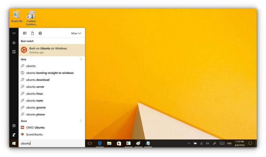Screen dimensions: 266x157
Task: Open the taskbar app right of Store
Action: click(x=129, y=143)
